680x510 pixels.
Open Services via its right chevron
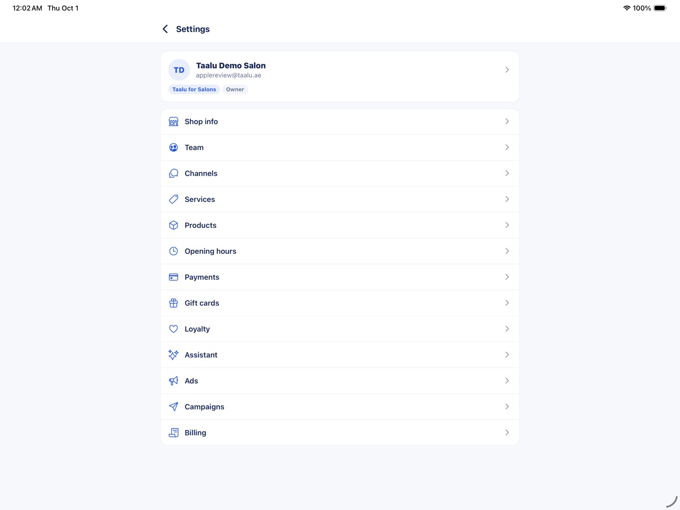(x=507, y=199)
